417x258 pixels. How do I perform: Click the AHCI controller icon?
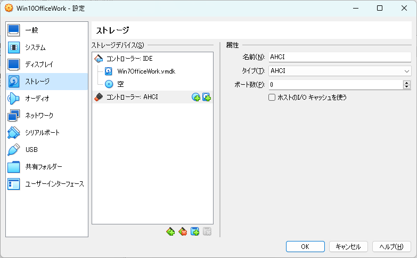coord(99,97)
